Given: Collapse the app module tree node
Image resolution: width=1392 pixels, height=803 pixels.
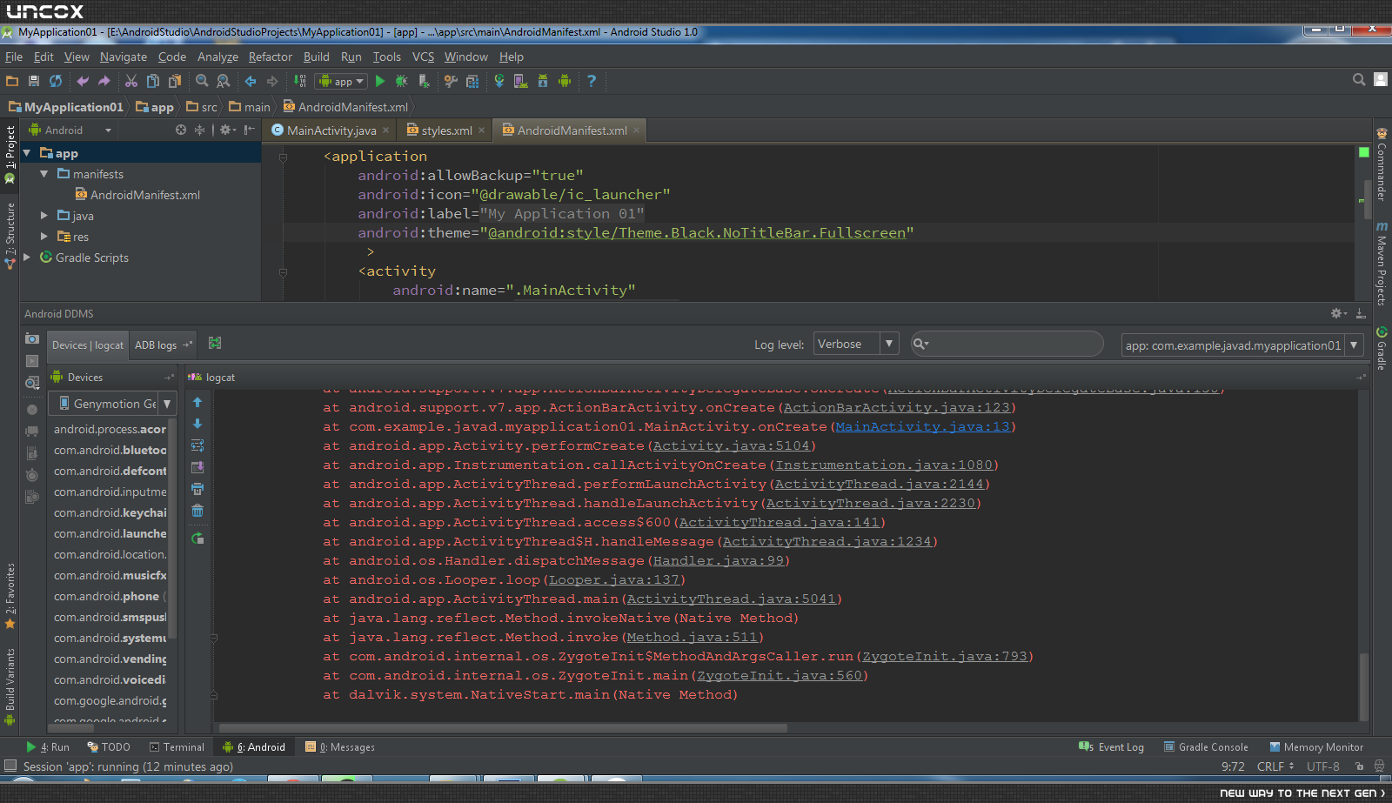Looking at the screenshot, I should (x=26, y=153).
